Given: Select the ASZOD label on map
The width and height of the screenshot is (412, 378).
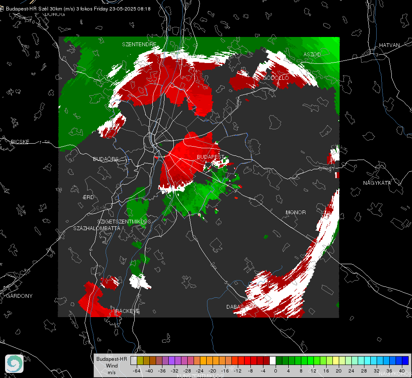Looking at the screenshot, I should 312,54.
